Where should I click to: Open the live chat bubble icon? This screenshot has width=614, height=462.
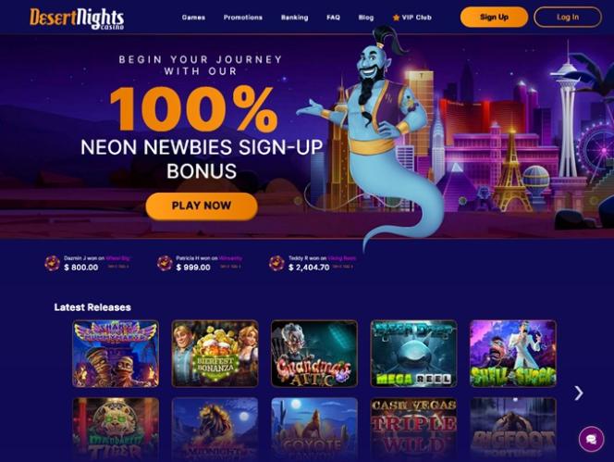pyautogui.click(x=591, y=439)
